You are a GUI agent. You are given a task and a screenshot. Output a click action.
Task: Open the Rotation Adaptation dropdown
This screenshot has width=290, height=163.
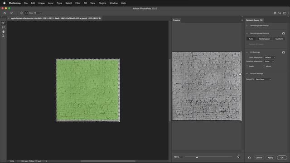click(269, 62)
